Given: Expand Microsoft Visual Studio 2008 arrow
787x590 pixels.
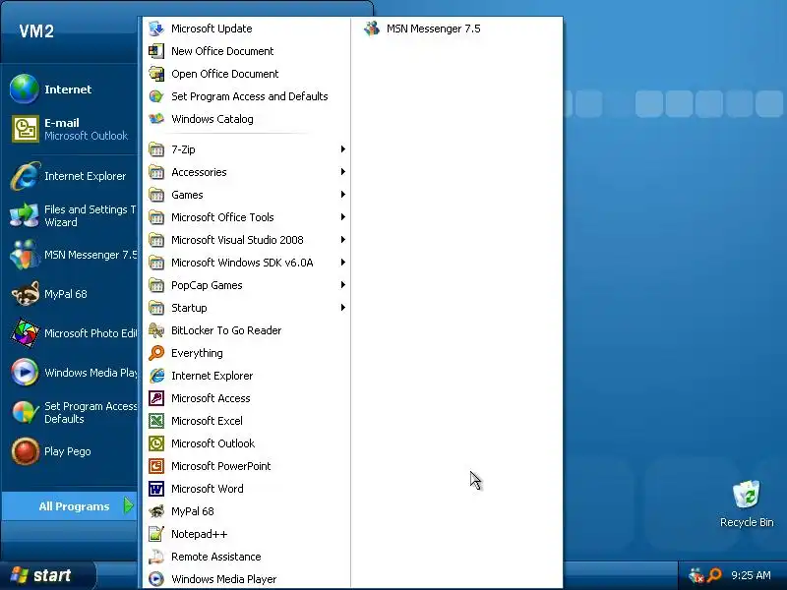Looking at the screenshot, I should pyautogui.click(x=342, y=239).
